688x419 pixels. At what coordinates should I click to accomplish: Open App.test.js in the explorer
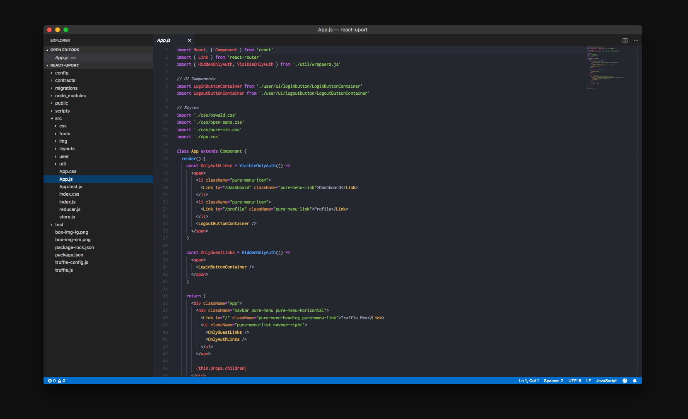(x=70, y=187)
